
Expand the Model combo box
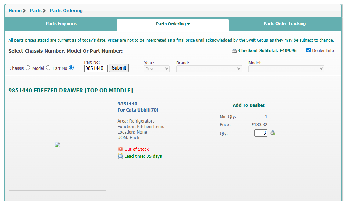[286, 68]
